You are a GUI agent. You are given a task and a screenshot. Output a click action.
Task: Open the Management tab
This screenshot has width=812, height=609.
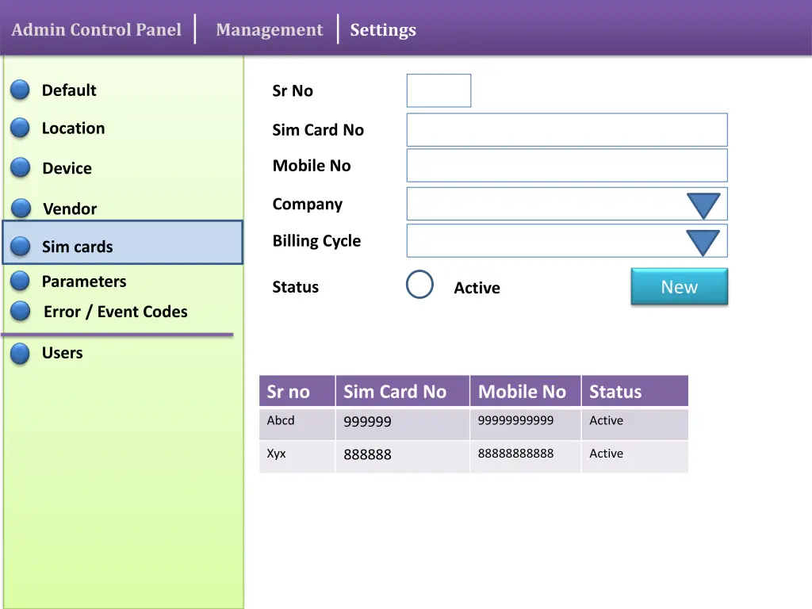coord(269,30)
